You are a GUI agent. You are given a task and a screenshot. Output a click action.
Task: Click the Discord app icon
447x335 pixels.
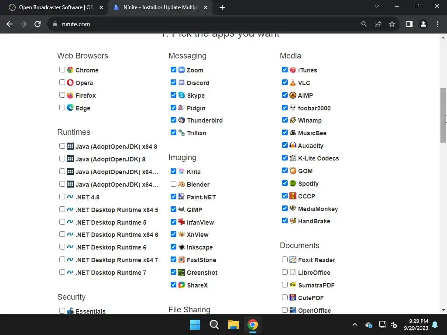click(x=182, y=82)
